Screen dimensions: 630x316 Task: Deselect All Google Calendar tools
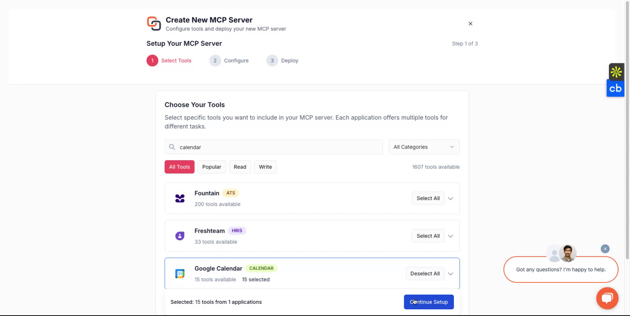[425, 274]
